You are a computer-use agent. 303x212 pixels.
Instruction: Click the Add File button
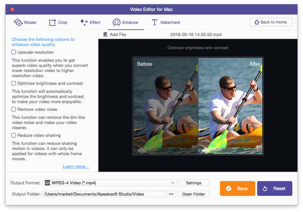click(x=115, y=34)
